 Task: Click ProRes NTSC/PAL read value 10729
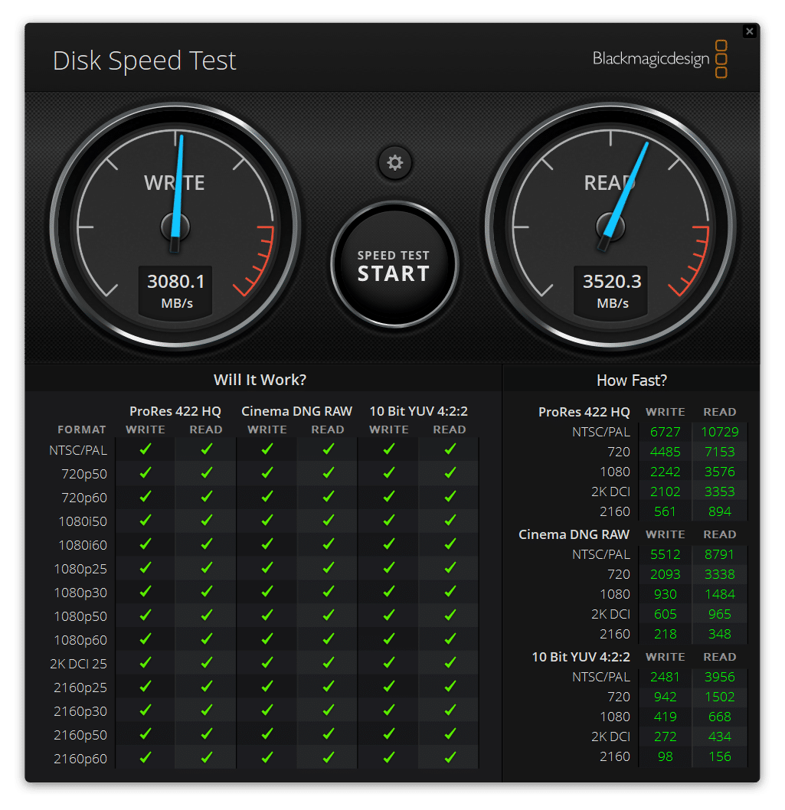point(720,432)
